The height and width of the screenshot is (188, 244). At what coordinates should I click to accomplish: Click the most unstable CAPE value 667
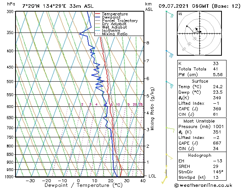(217, 143)
